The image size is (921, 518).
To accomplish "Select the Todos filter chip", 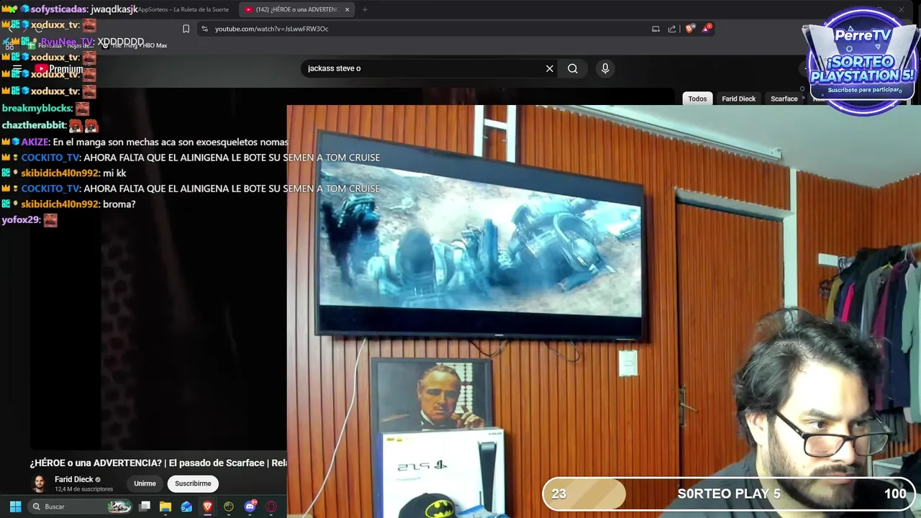I will click(697, 99).
